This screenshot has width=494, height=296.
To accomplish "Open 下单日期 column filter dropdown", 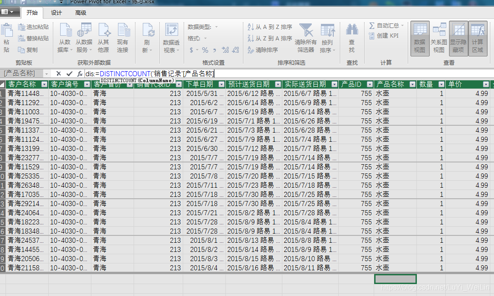I will [x=222, y=84].
